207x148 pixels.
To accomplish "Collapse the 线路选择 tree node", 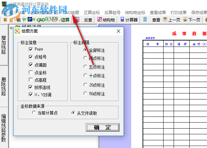I will tap(11, 28).
